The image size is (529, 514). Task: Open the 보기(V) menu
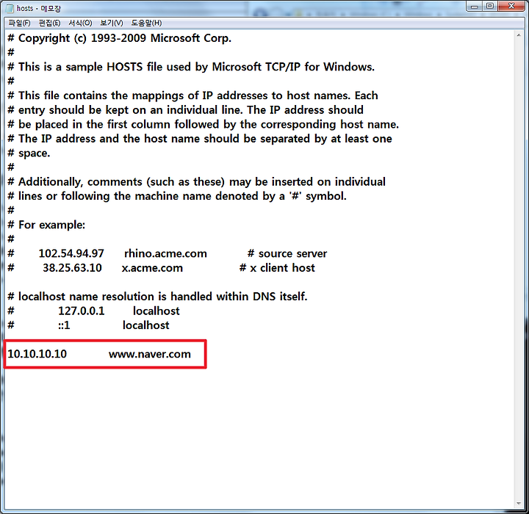(112, 23)
